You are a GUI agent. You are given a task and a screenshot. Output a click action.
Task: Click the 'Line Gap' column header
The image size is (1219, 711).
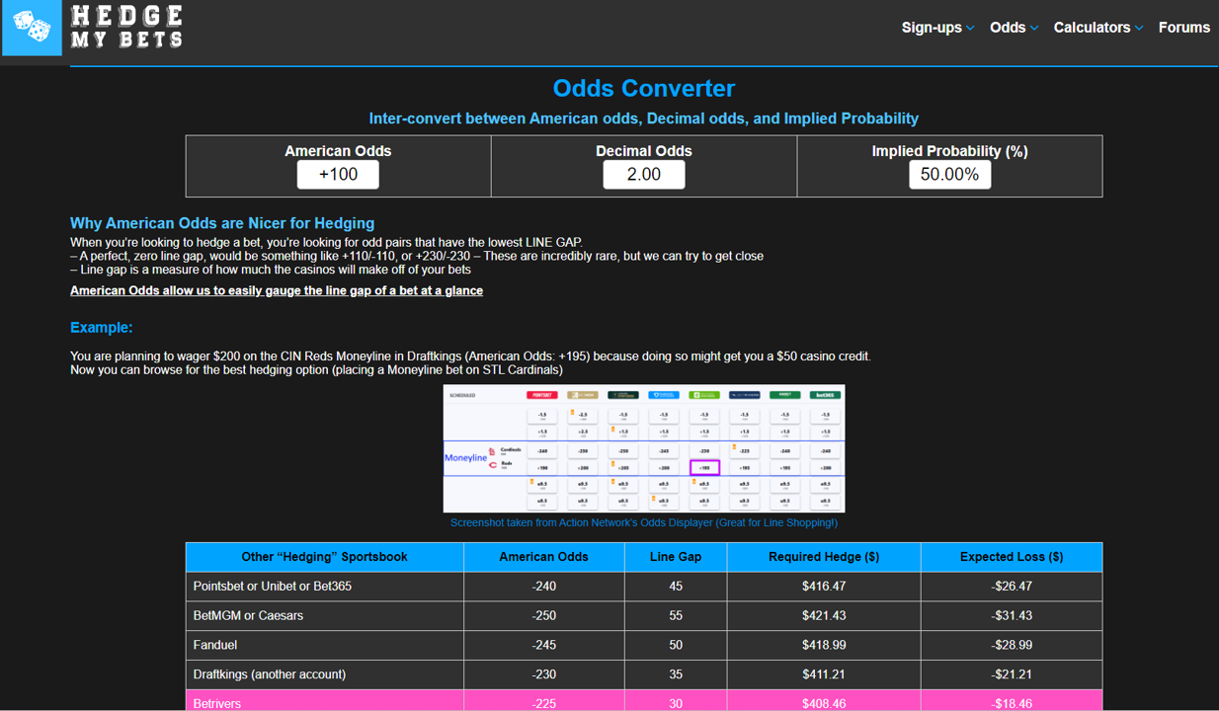[x=676, y=557]
